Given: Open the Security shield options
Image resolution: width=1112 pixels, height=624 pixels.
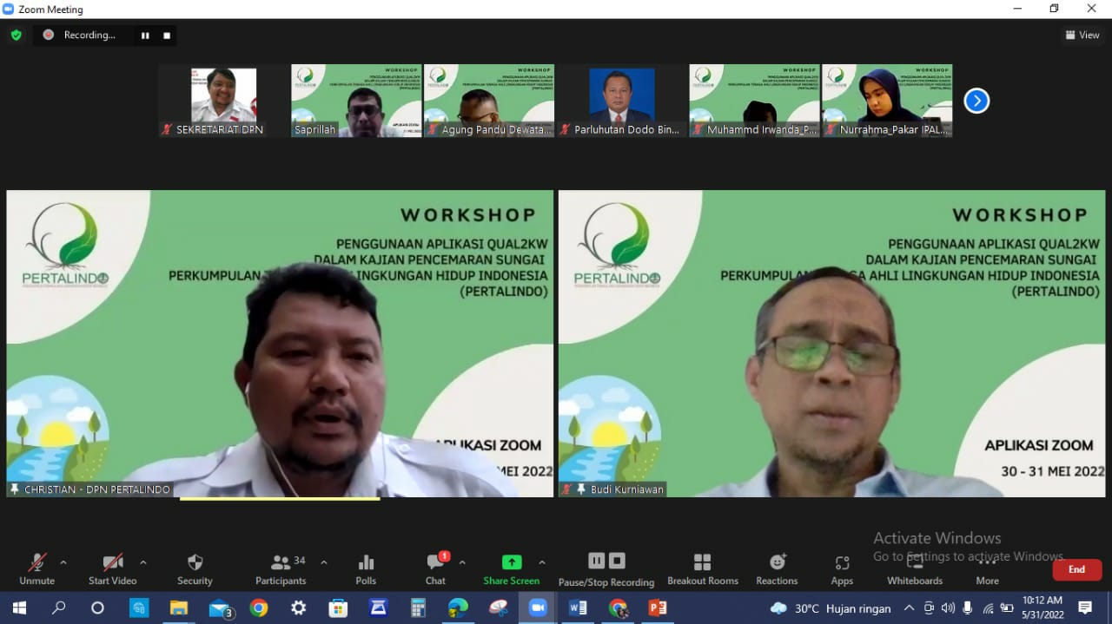Looking at the screenshot, I should pos(195,568).
